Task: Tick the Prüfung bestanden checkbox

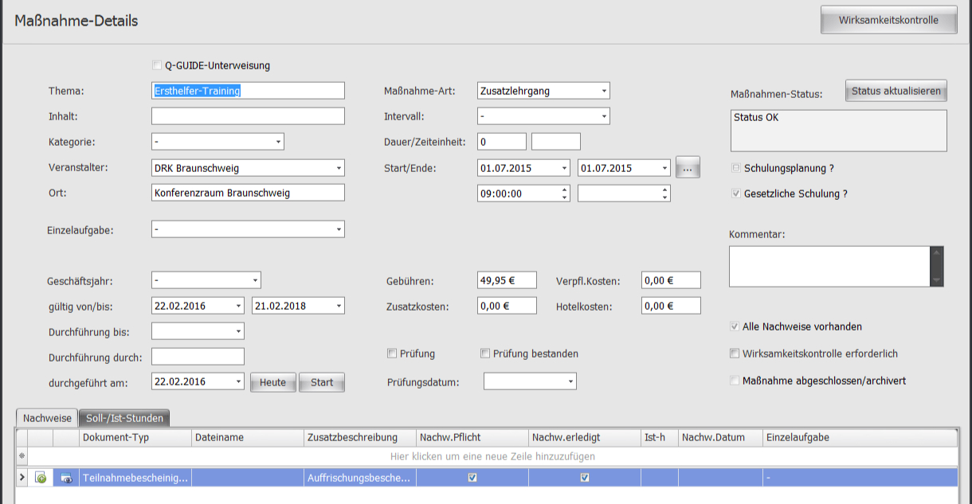Action: [x=485, y=354]
